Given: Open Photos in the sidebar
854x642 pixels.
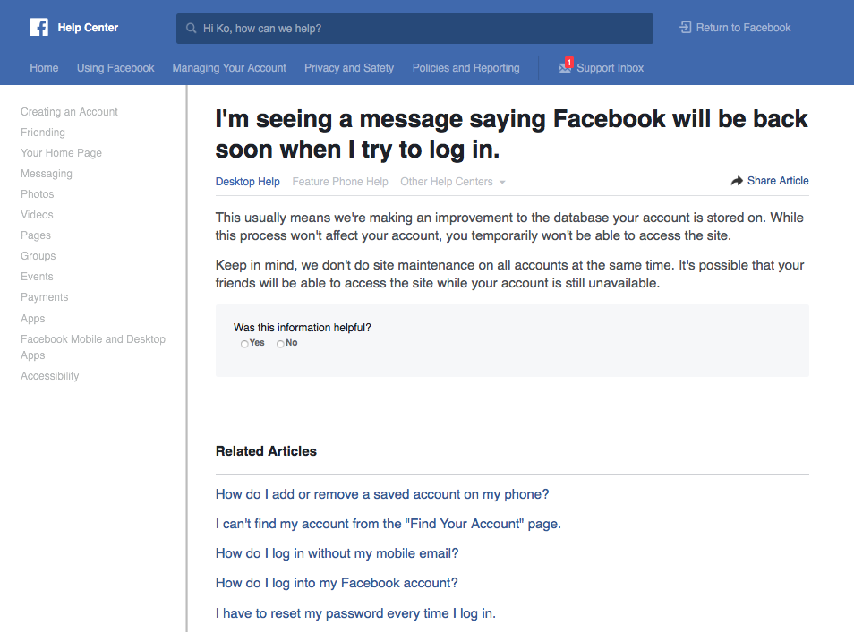Looking at the screenshot, I should pos(37,194).
